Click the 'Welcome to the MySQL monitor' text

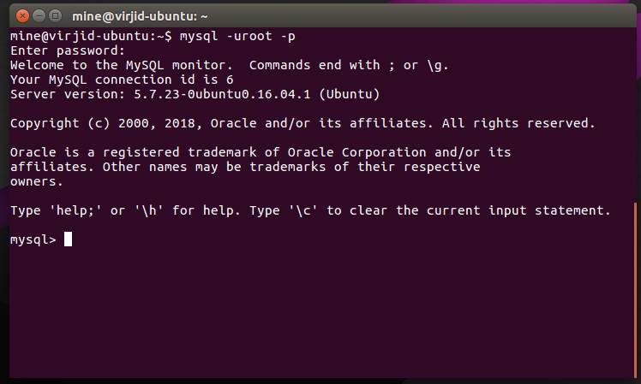tap(121, 65)
